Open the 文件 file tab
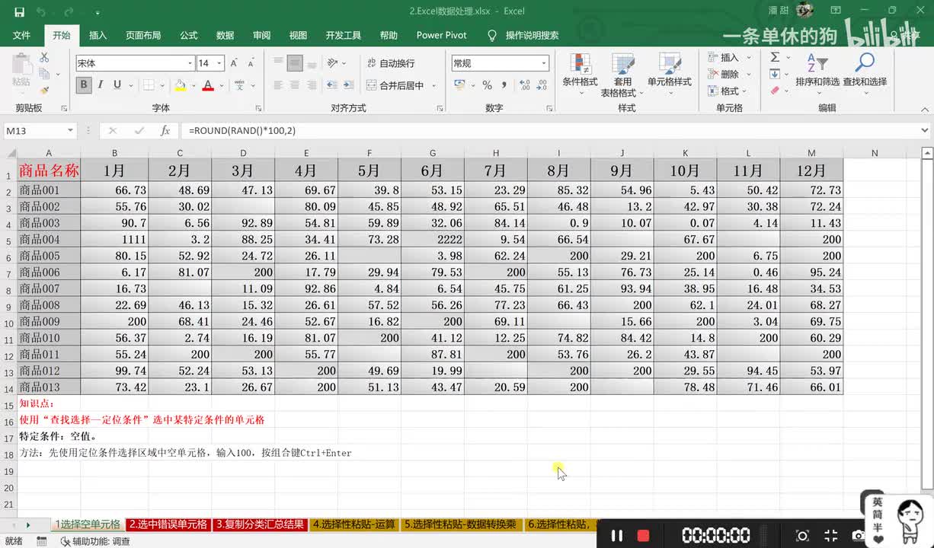 point(21,35)
